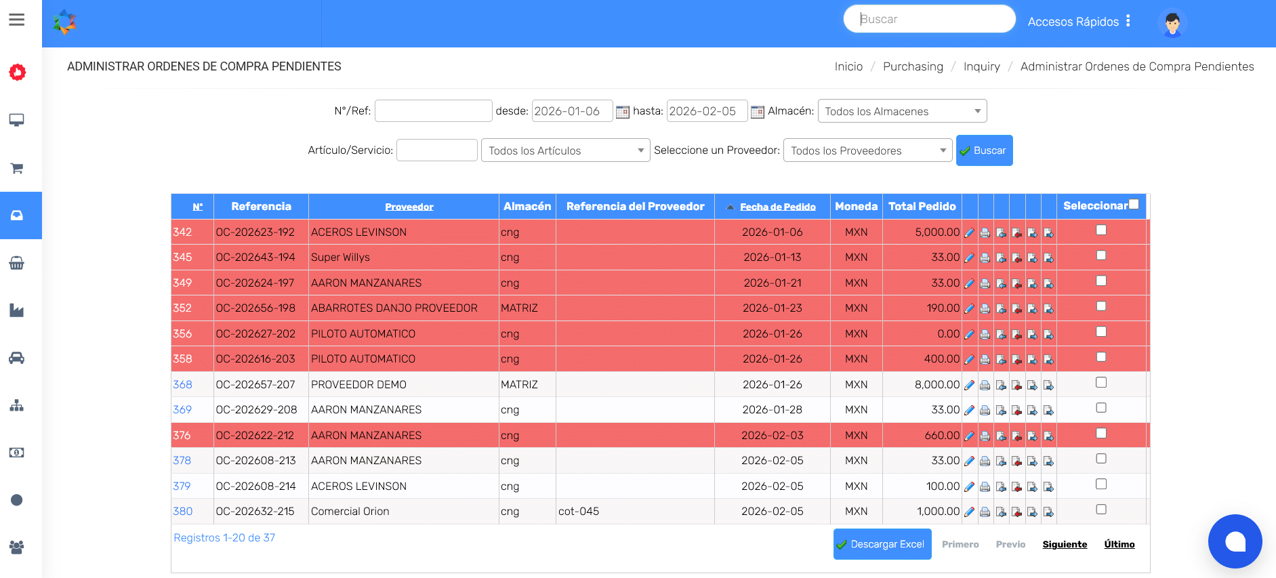Open the car sidebar module

tap(17, 358)
